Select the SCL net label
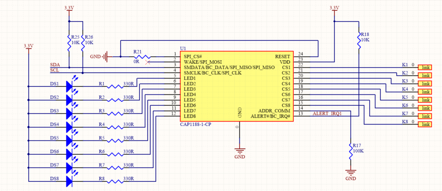 54,70
